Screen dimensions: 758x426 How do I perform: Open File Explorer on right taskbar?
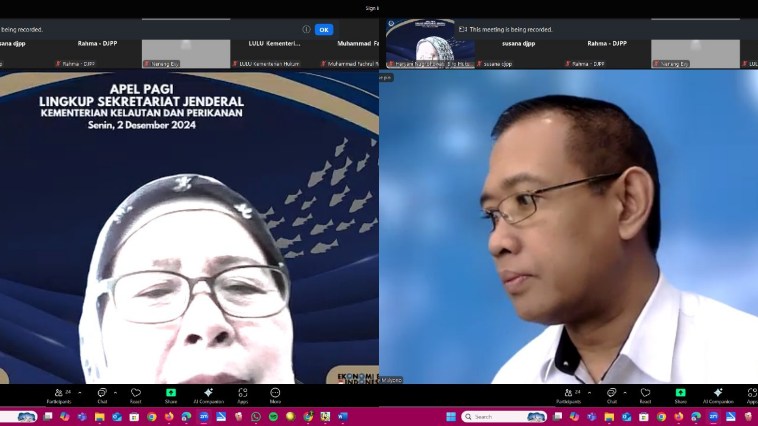pos(609,417)
